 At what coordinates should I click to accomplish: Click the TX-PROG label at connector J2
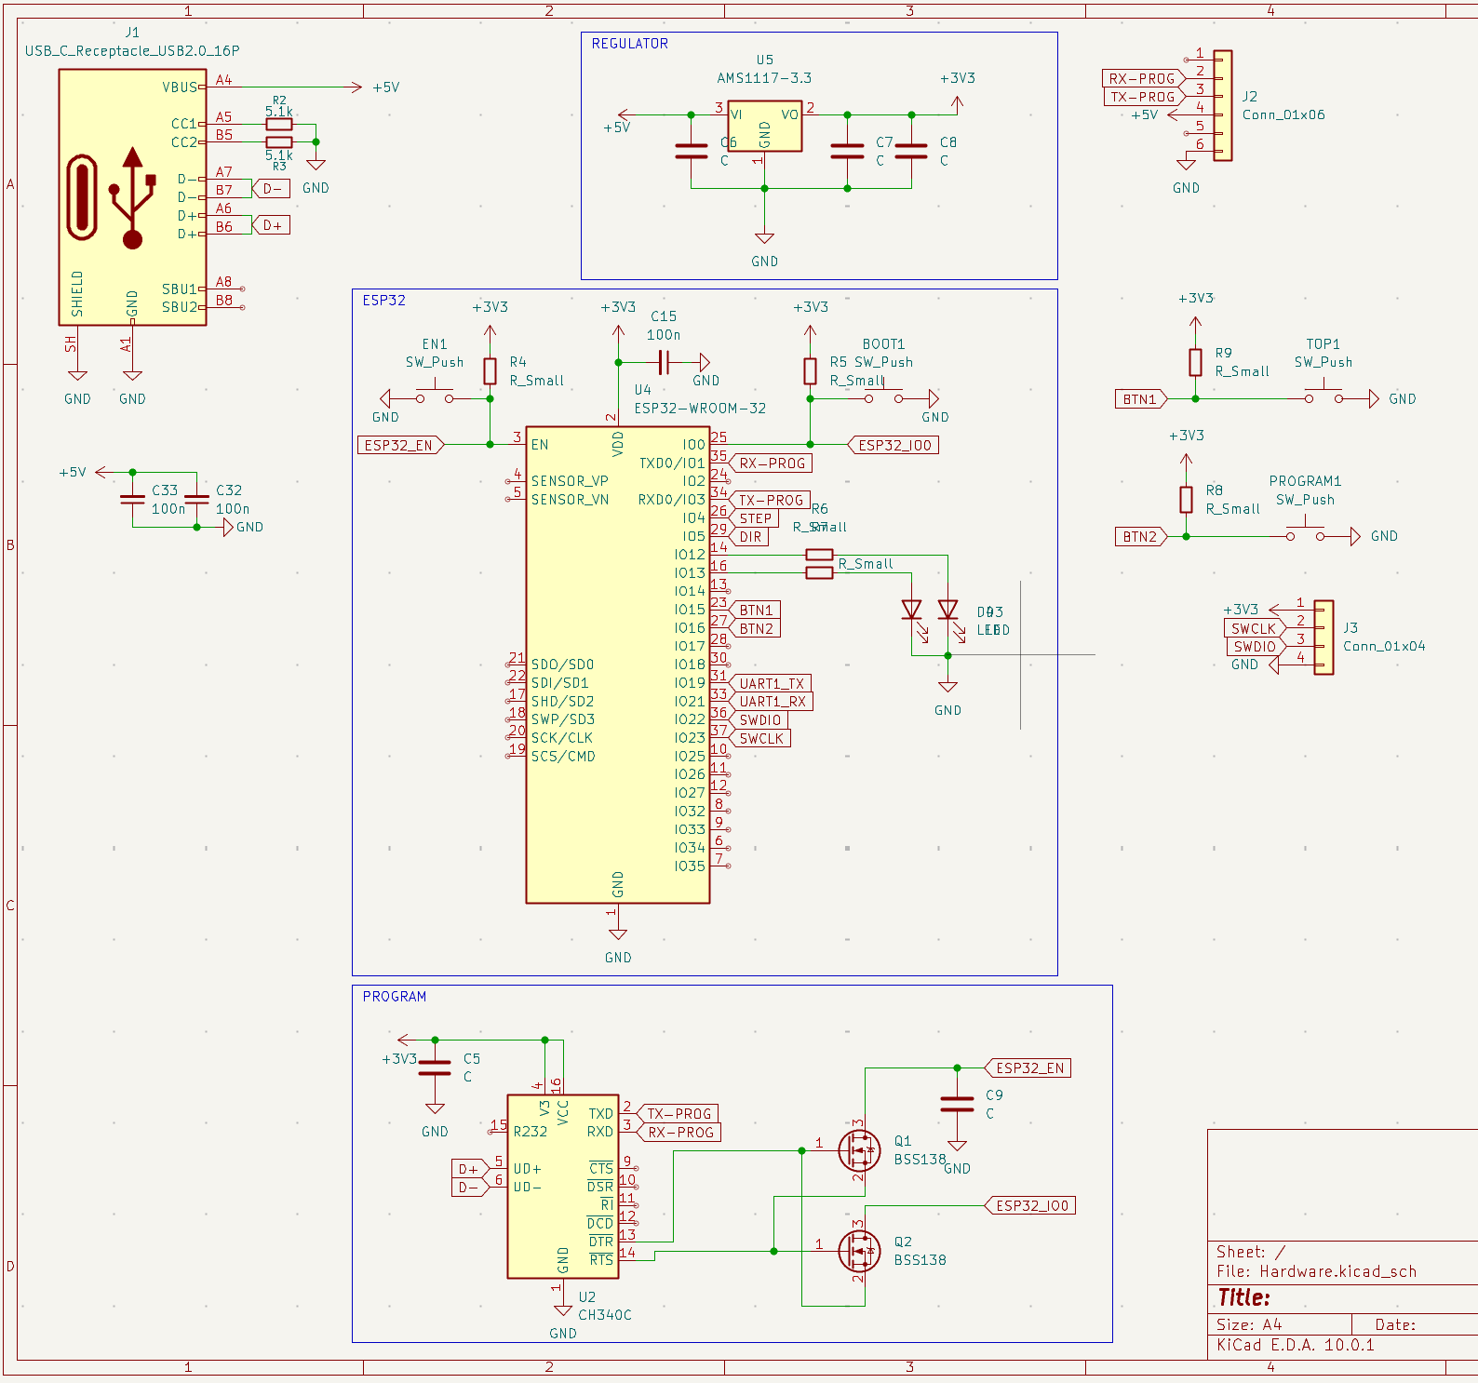[x=1144, y=97]
